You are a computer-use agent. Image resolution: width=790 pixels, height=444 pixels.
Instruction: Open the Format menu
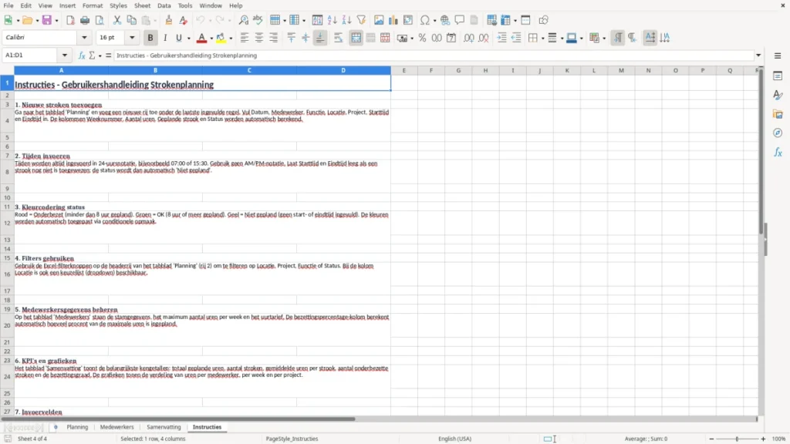(x=93, y=5)
